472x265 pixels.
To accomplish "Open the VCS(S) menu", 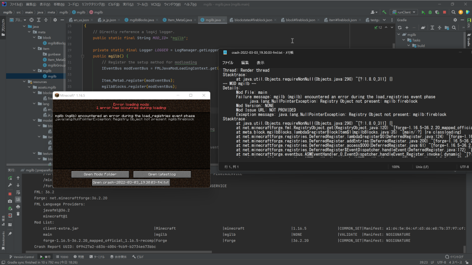I will point(155,4).
